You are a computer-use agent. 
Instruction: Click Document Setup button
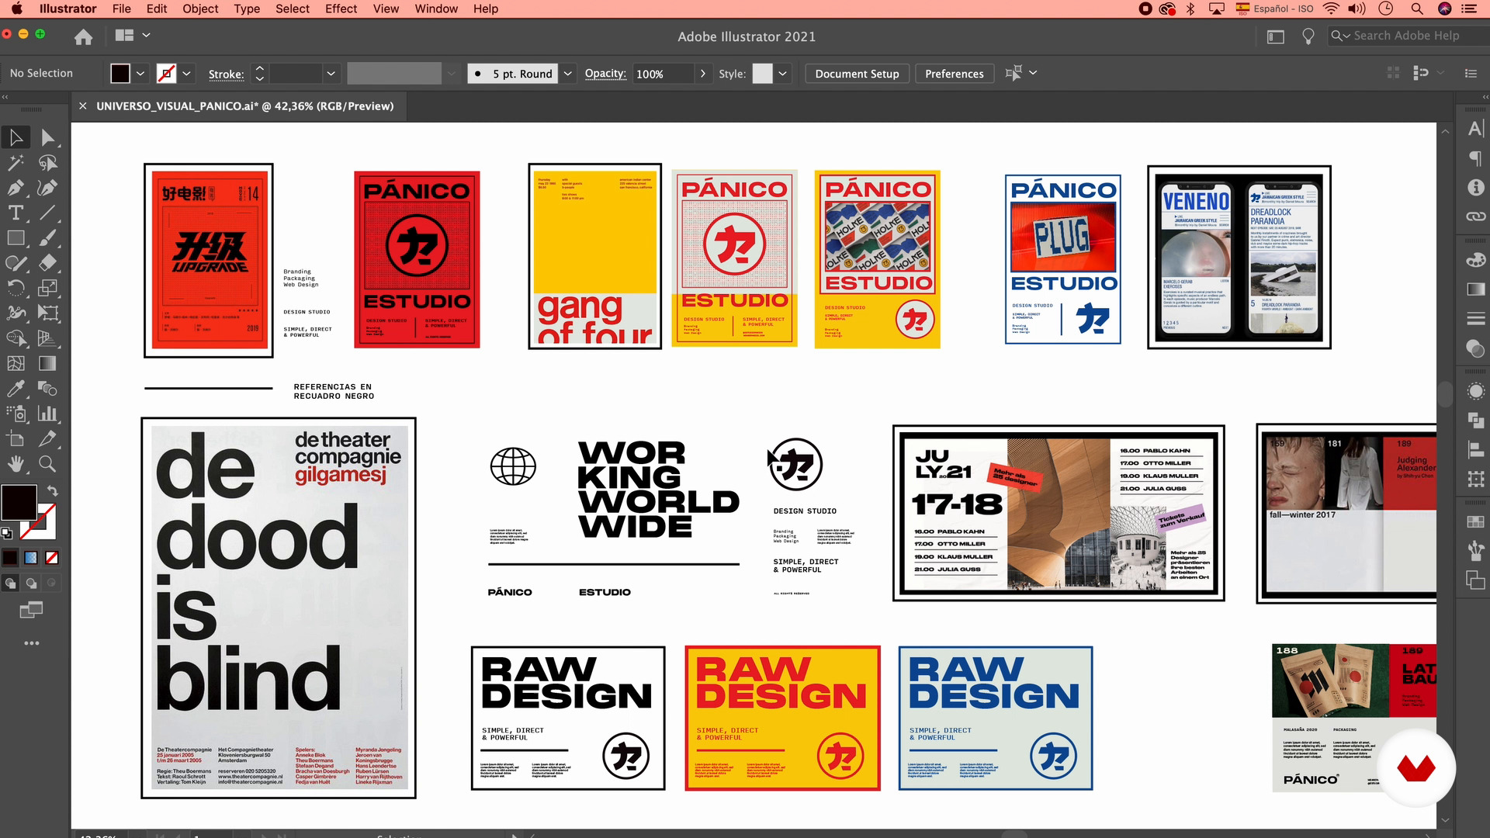tap(857, 74)
